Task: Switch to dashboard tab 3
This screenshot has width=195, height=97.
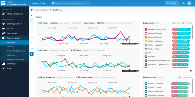Action: (x=32, y=32)
